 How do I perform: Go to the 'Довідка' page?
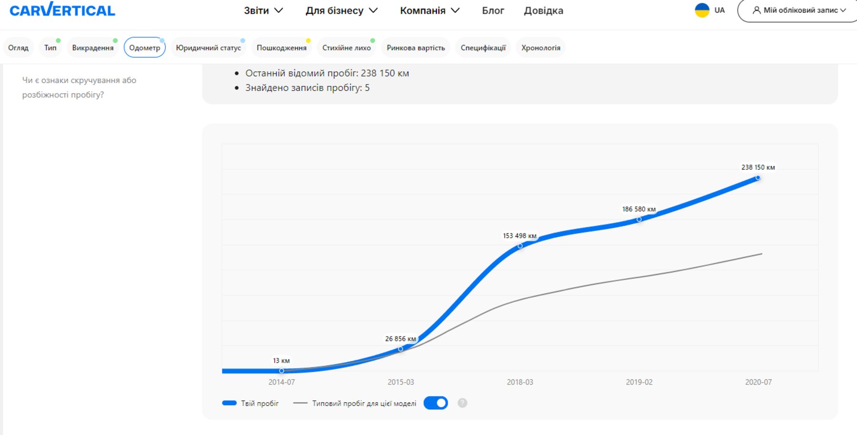coord(543,10)
